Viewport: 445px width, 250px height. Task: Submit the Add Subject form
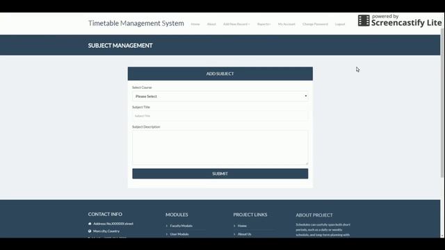coord(220,174)
